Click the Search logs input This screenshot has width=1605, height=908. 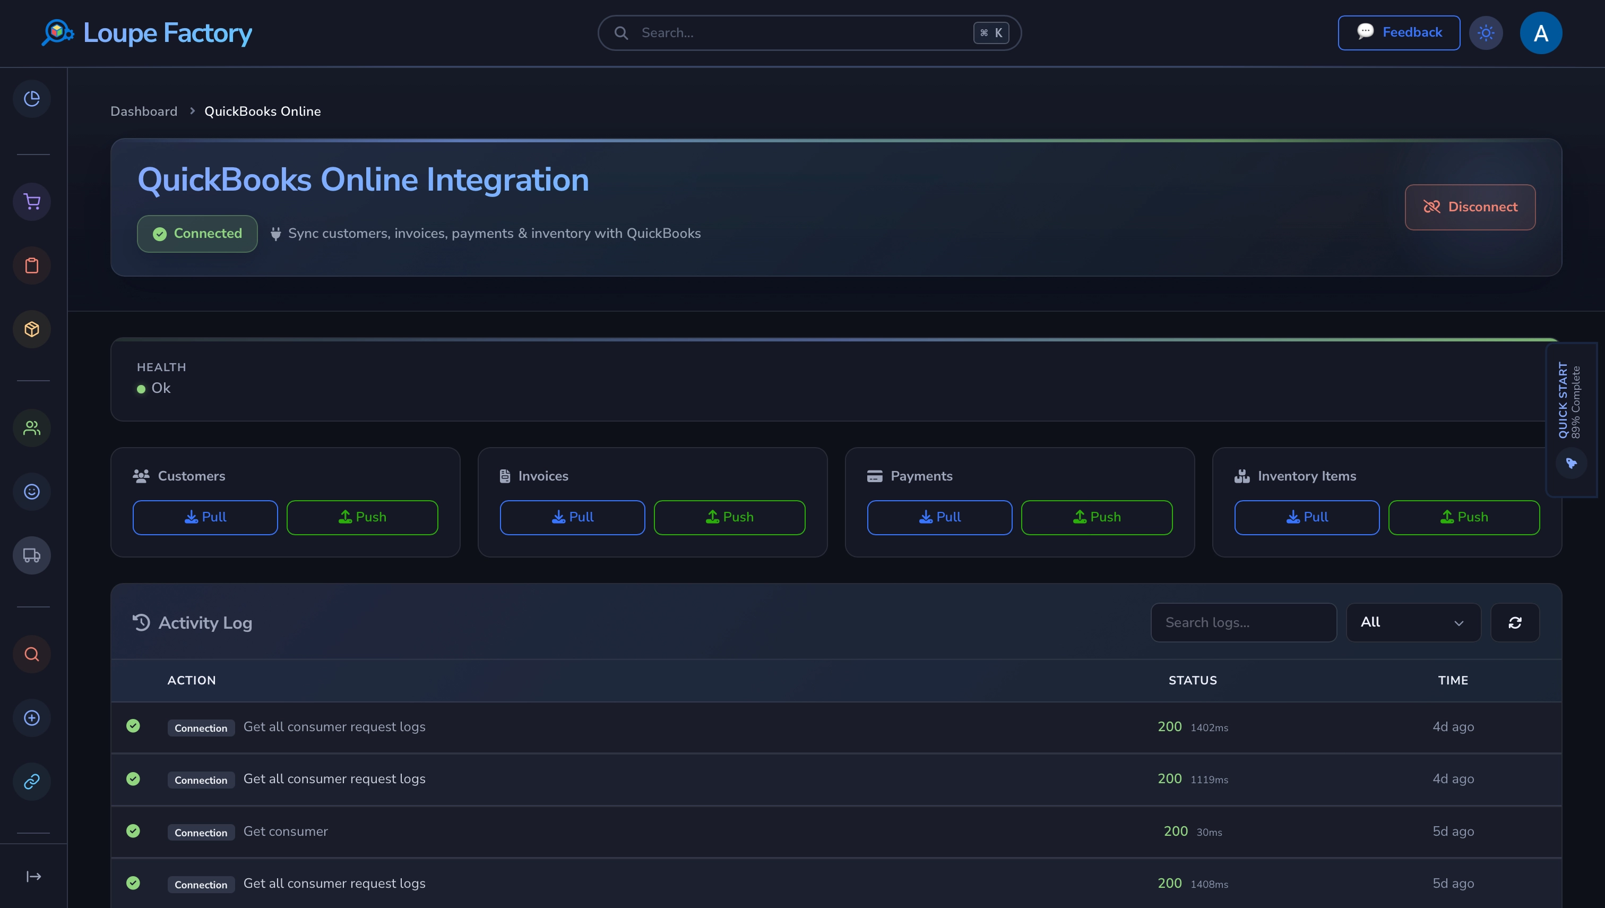click(x=1243, y=622)
